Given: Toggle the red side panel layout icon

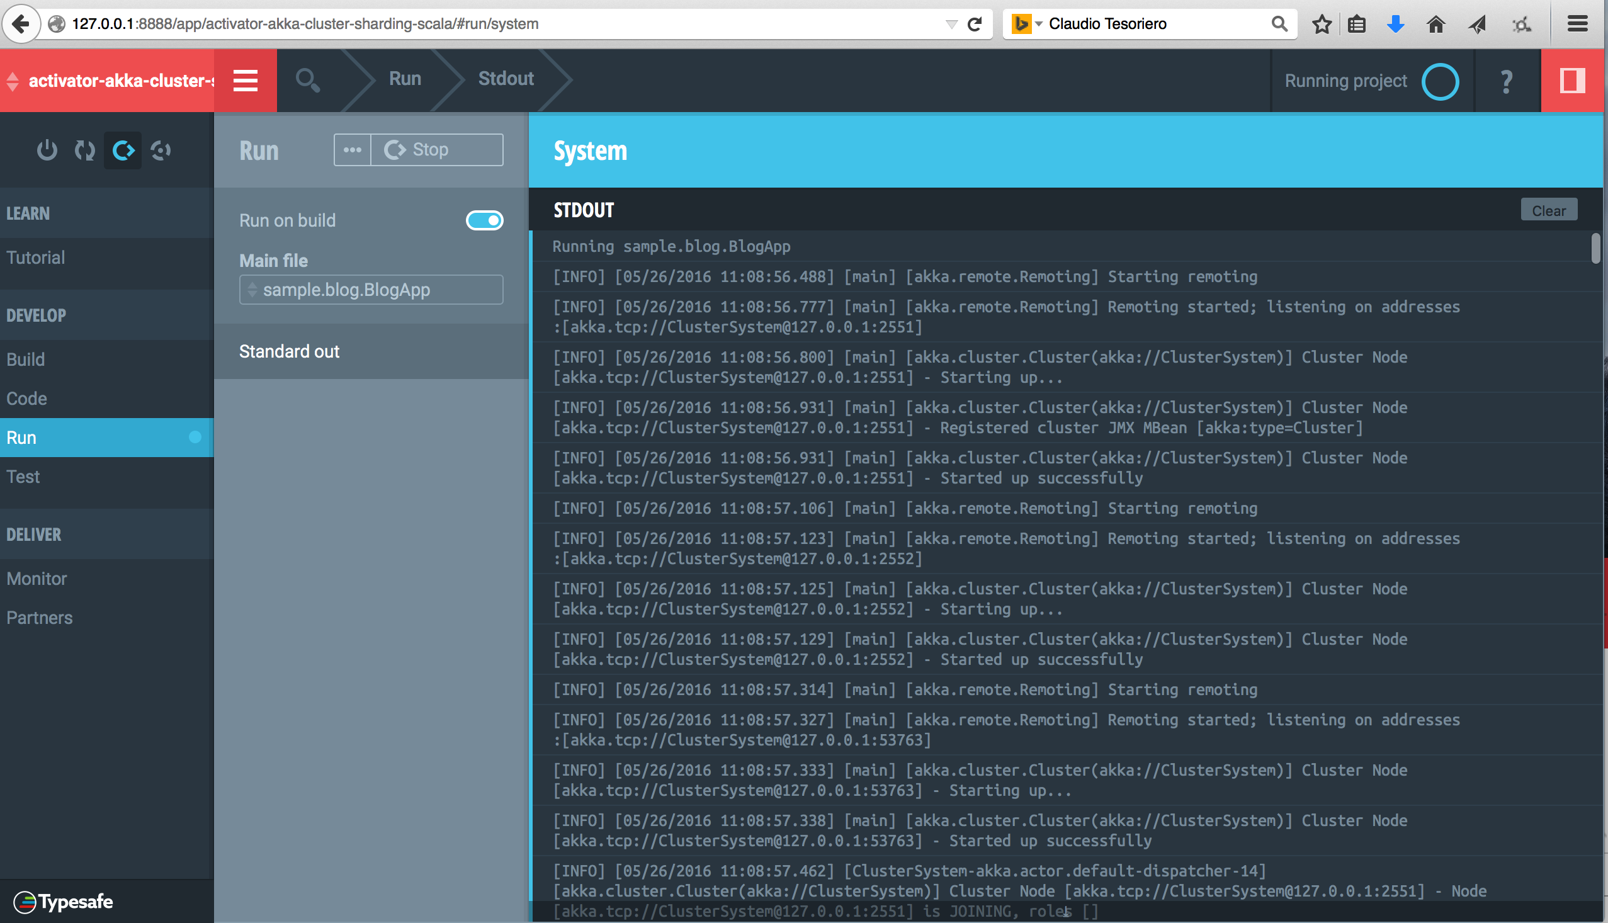Looking at the screenshot, I should click(1572, 81).
